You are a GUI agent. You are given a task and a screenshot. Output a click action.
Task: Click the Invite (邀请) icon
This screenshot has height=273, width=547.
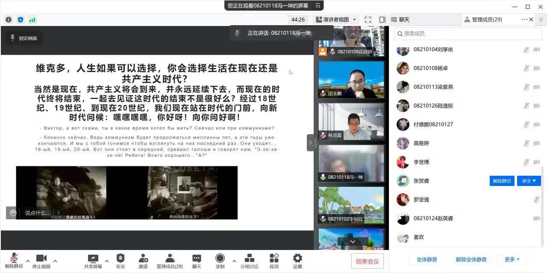click(x=143, y=258)
